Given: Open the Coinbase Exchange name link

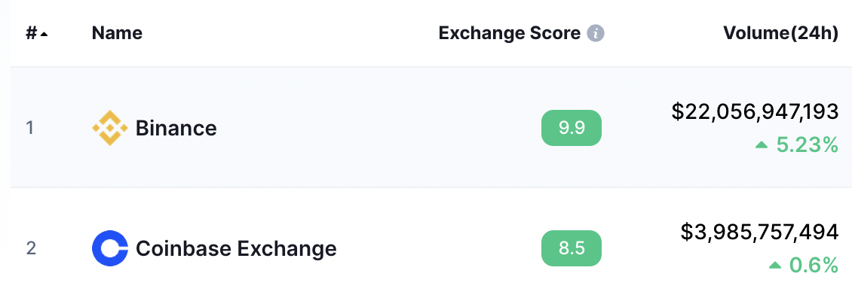Looking at the screenshot, I should tap(236, 248).
